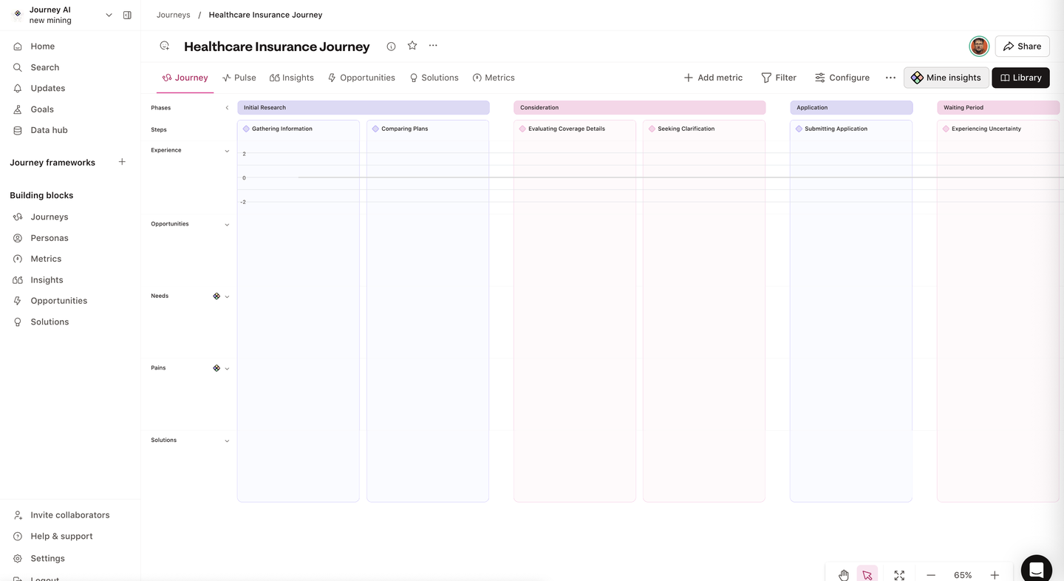Switch to the Insights tab
Viewport: 1064px width, 581px height.
click(x=292, y=78)
